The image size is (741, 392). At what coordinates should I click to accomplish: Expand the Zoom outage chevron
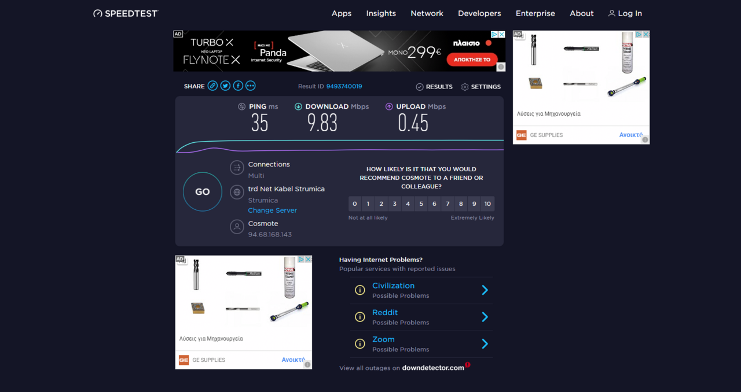click(485, 344)
